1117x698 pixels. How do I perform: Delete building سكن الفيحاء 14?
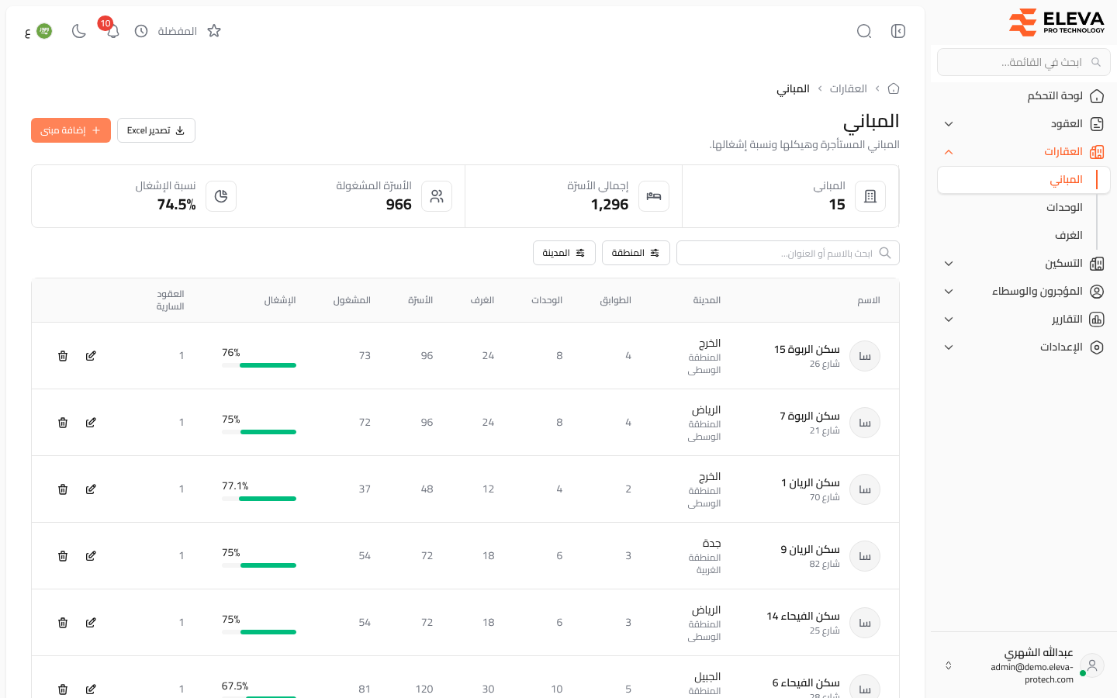point(63,623)
